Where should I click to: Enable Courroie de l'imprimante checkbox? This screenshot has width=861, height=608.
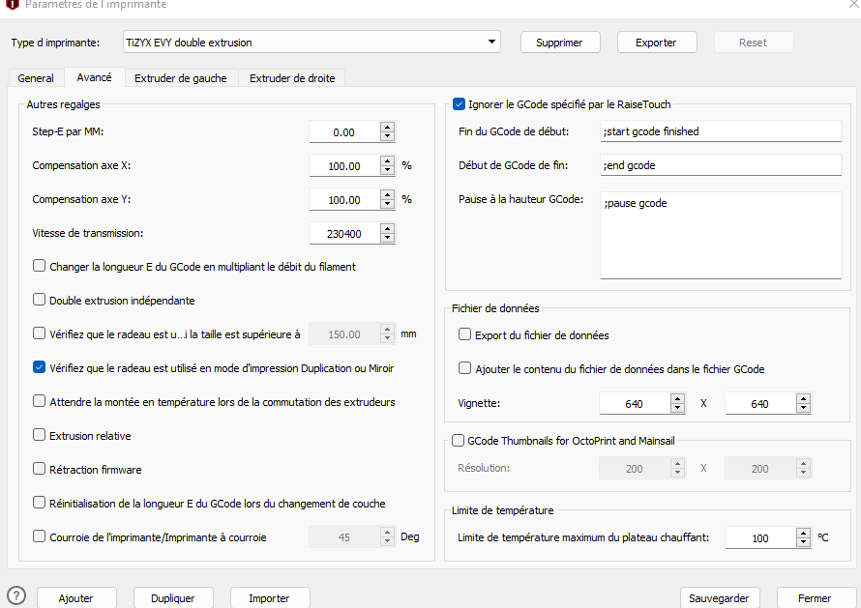39,536
